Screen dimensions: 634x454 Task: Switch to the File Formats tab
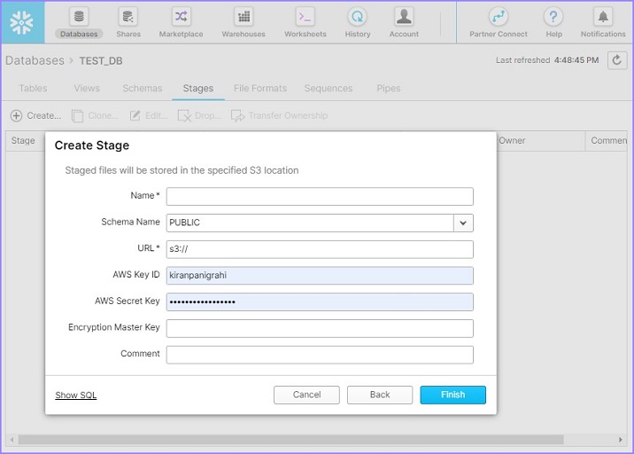(x=260, y=89)
